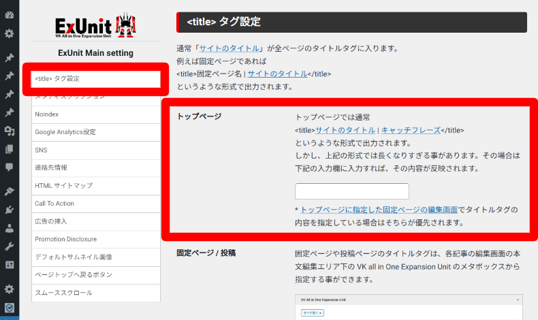The image size is (538, 320).
Task: Click the gear icon just above the shield icon
Action: click(x=10, y=289)
